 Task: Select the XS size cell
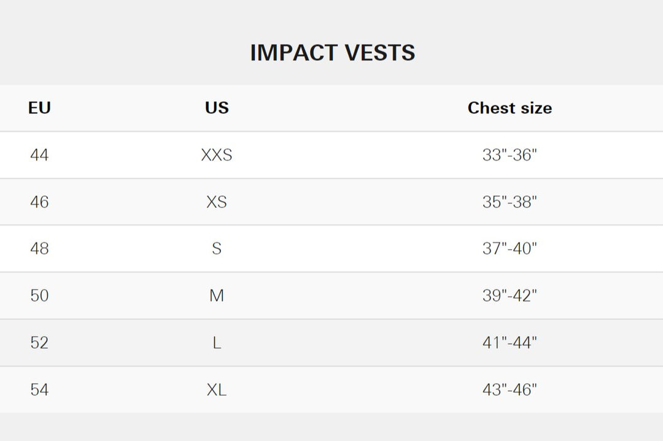point(217,202)
